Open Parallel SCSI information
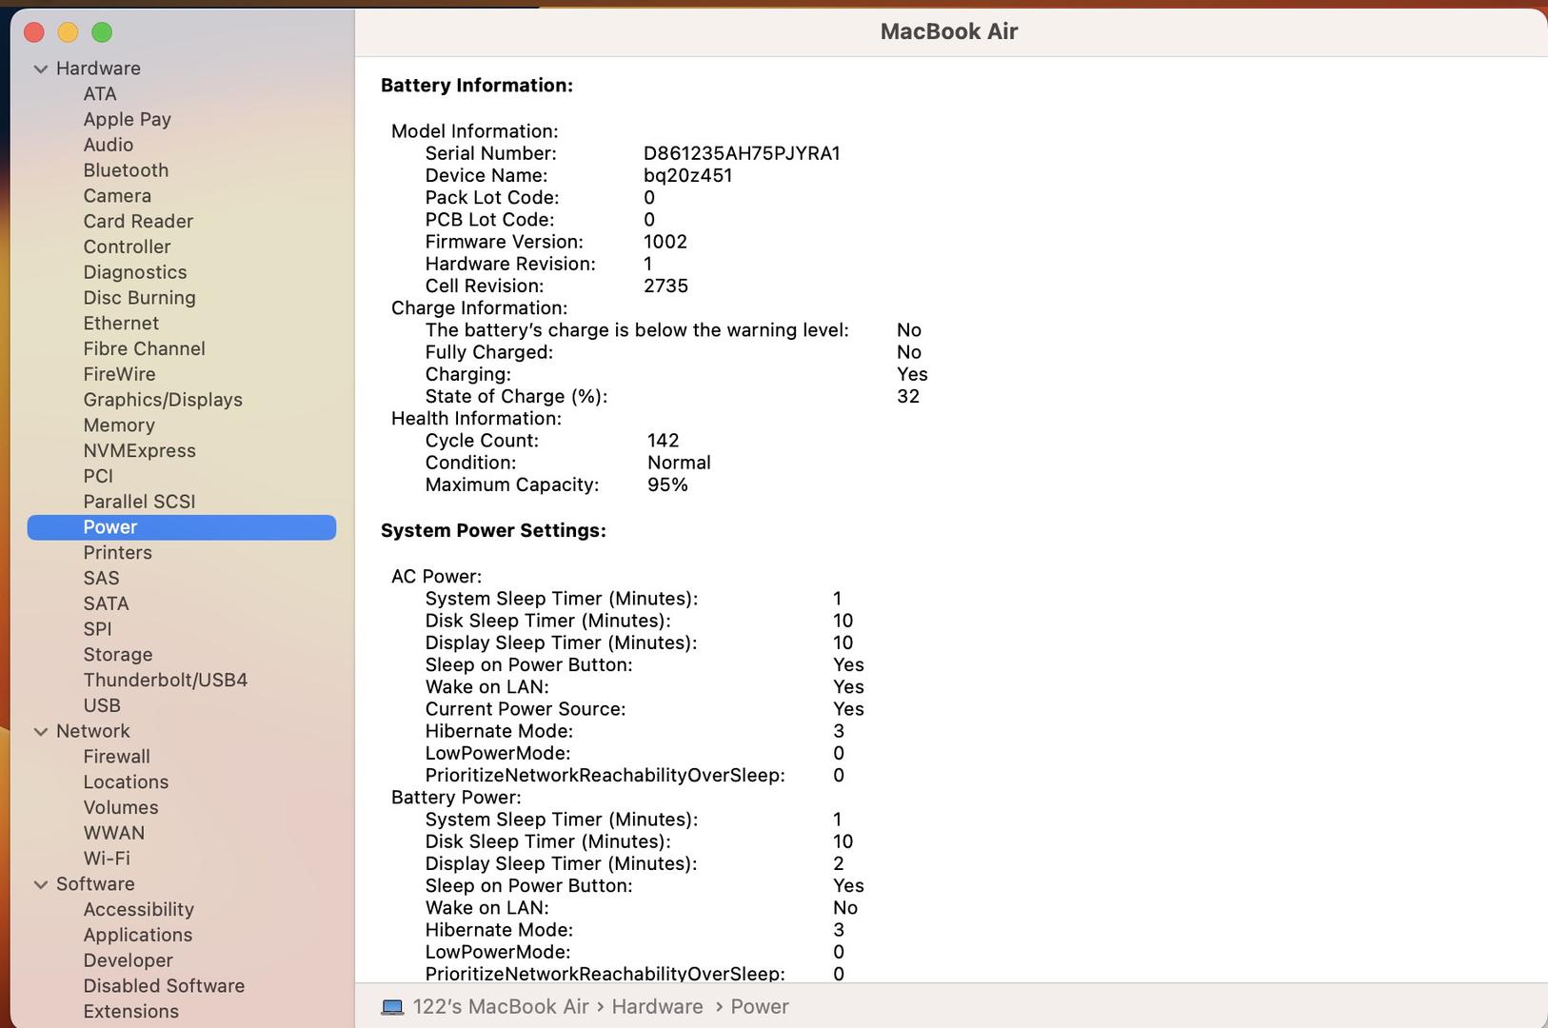 [139, 502]
